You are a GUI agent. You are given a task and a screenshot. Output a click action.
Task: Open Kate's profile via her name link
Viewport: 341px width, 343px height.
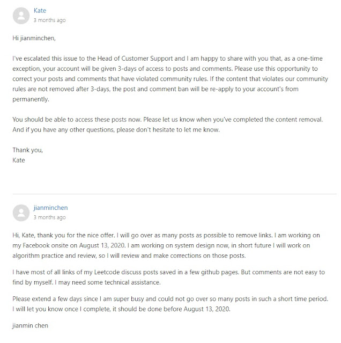pos(40,10)
